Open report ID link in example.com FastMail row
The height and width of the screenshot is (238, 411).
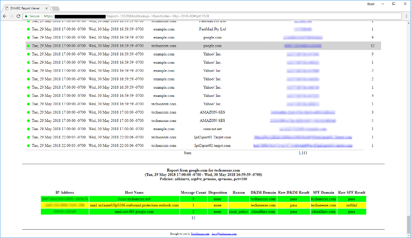(303, 29)
